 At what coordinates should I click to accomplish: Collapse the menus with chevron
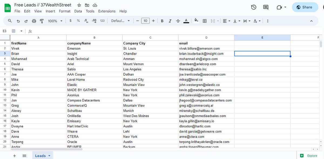311,21
